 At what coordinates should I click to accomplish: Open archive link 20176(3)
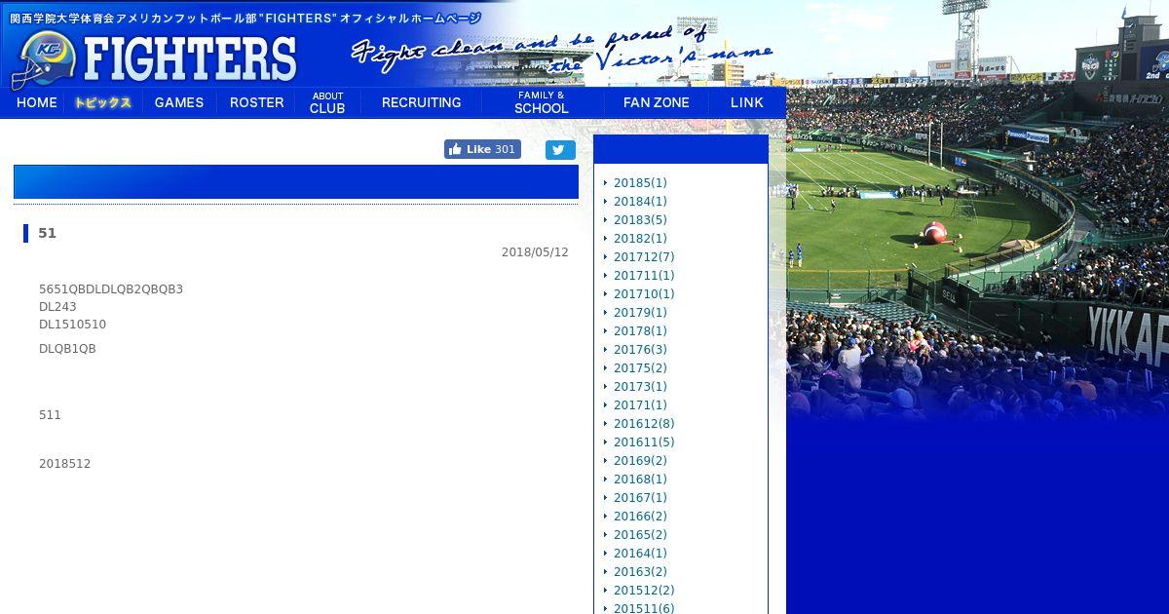pos(640,350)
